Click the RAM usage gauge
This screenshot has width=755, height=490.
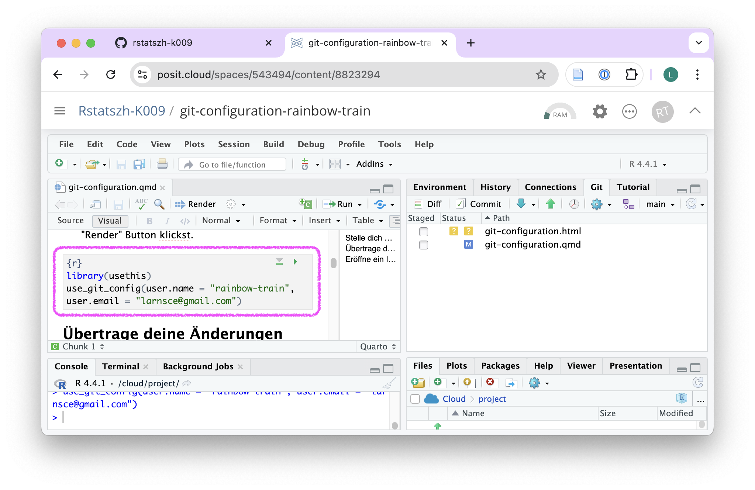pyautogui.click(x=560, y=111)
